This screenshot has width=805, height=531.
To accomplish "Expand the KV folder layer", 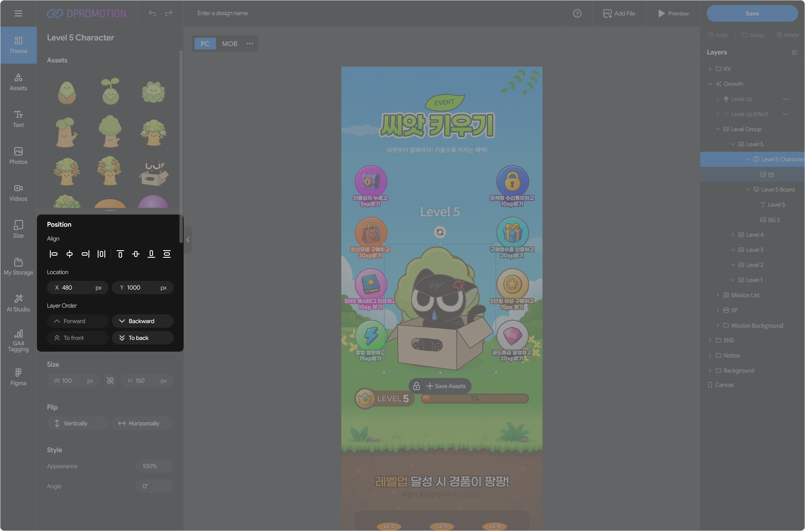I will click(710, 69).
